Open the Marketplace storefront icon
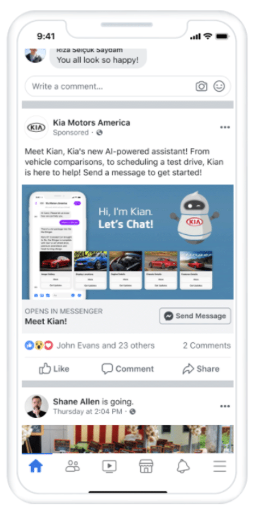This screenshot has height=522, width=262. click(146, 466)
